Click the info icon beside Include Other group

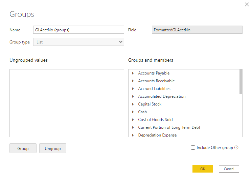click(236, 147)
